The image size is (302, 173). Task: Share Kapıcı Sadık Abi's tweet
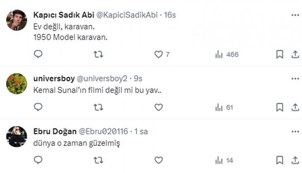tap(295, 54)
